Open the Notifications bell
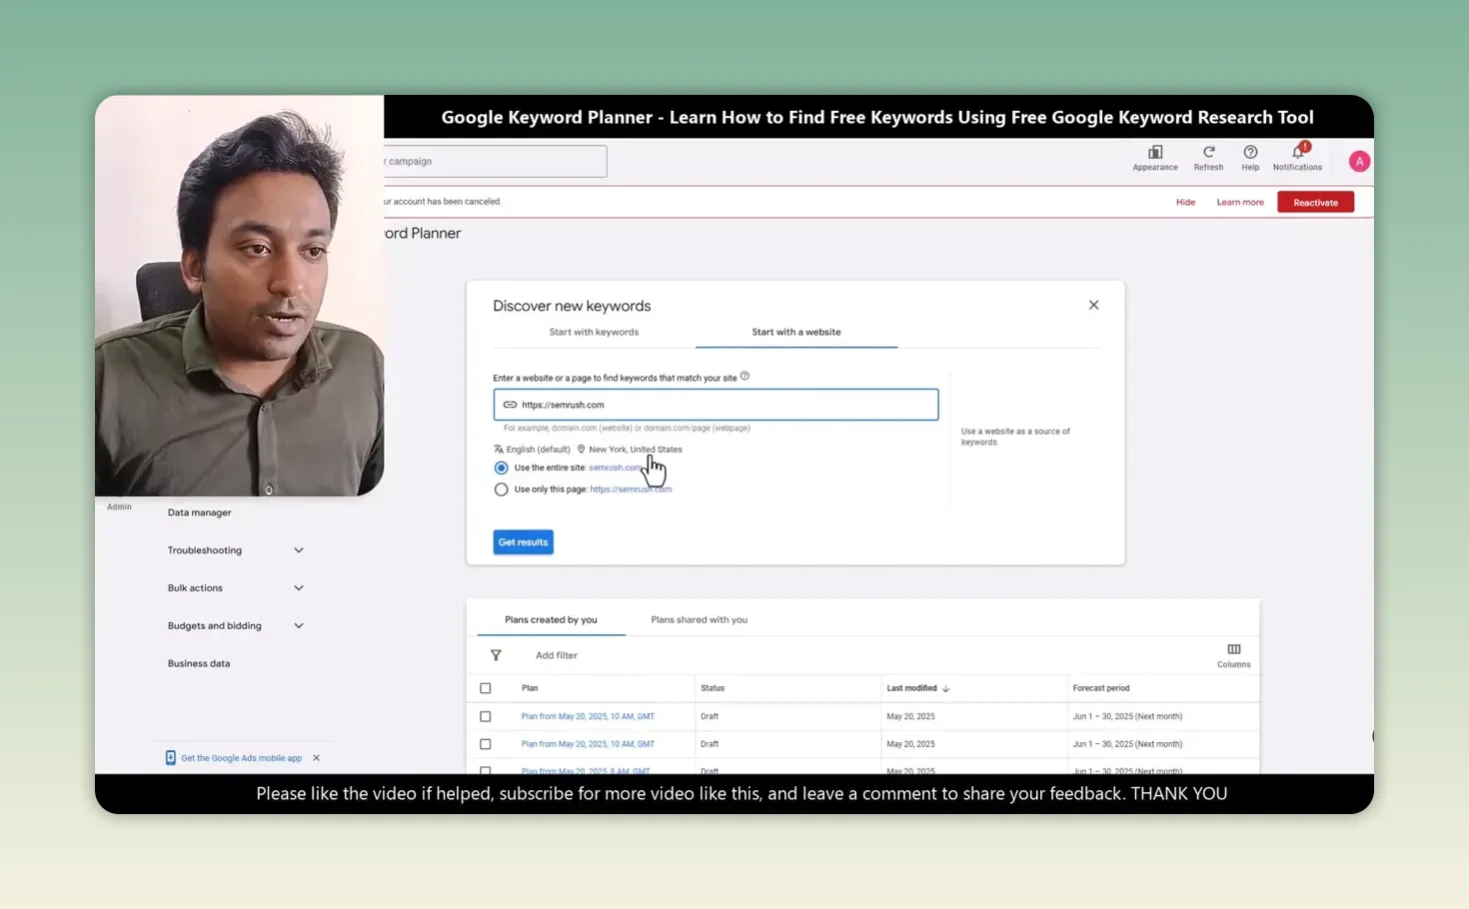 pos(1298,152)
